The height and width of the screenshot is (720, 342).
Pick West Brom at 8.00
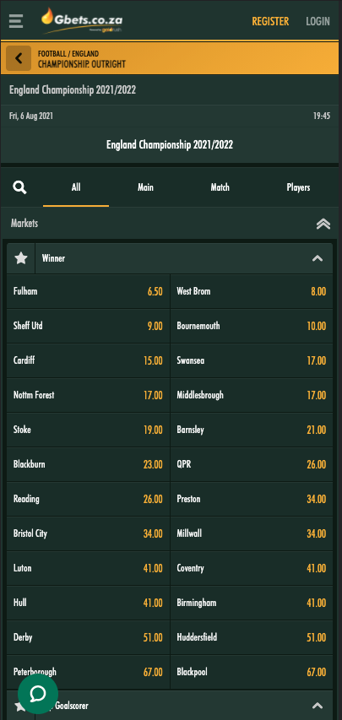pyautogui.click(x=252, y=291)
